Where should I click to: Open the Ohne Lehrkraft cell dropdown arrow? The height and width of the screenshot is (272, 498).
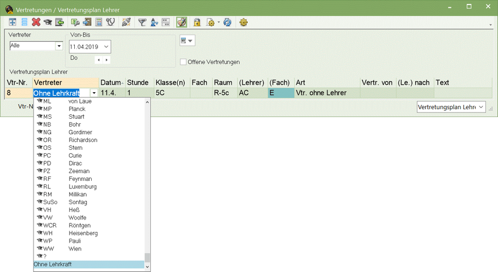(94, 93)
